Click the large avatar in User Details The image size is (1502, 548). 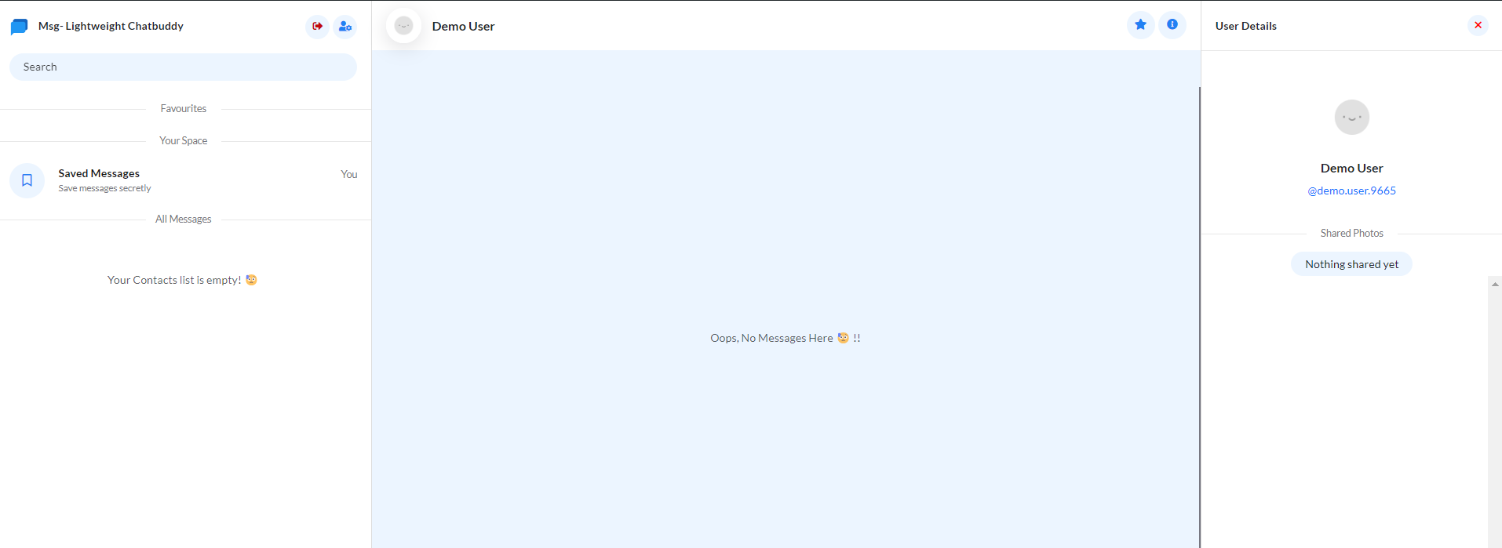[1351, 118]
